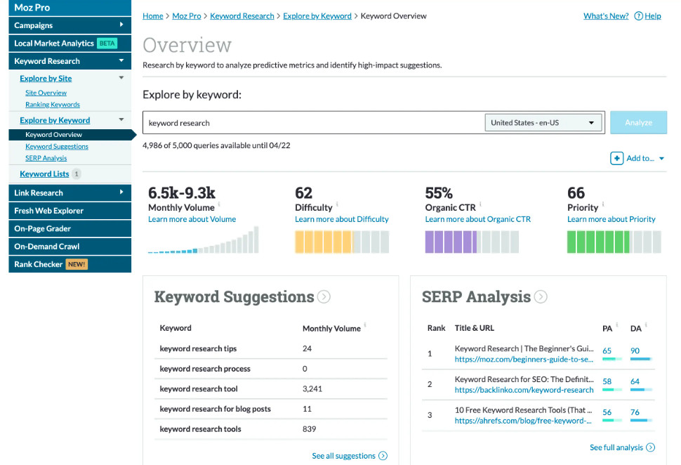Open Rank Checker in sidebar
The height and width of the screenshot is (465, 681).
pyautogui.click(x=70, y=264)
